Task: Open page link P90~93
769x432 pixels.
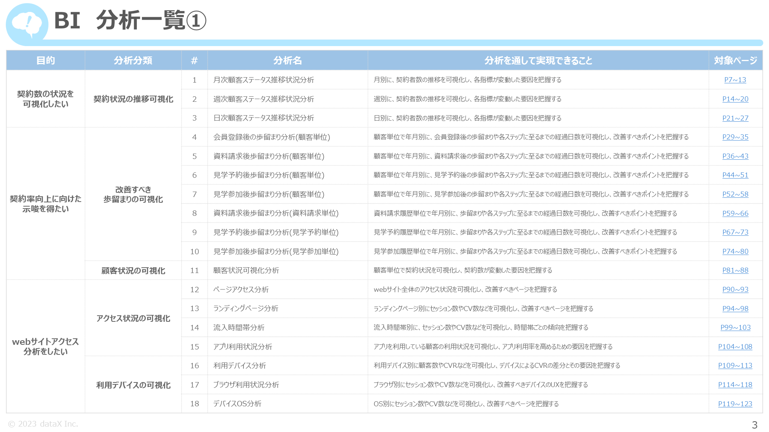Action: 735,290
